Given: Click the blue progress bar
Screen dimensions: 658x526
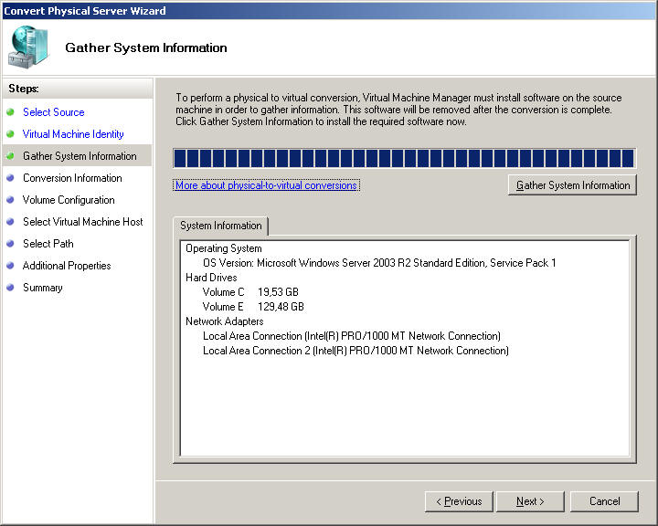Looking at the screenshot, I should [x=404, y=159].
